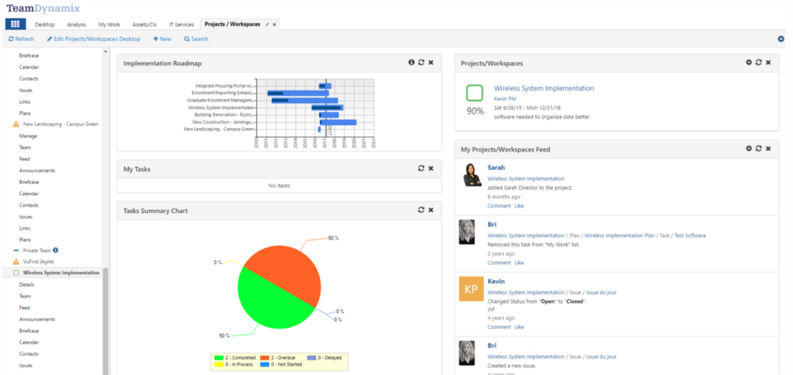The width and height of the screenshot is (793, 375).
Task: Refresh the Tasks Summary Chart
Action: 421,210
